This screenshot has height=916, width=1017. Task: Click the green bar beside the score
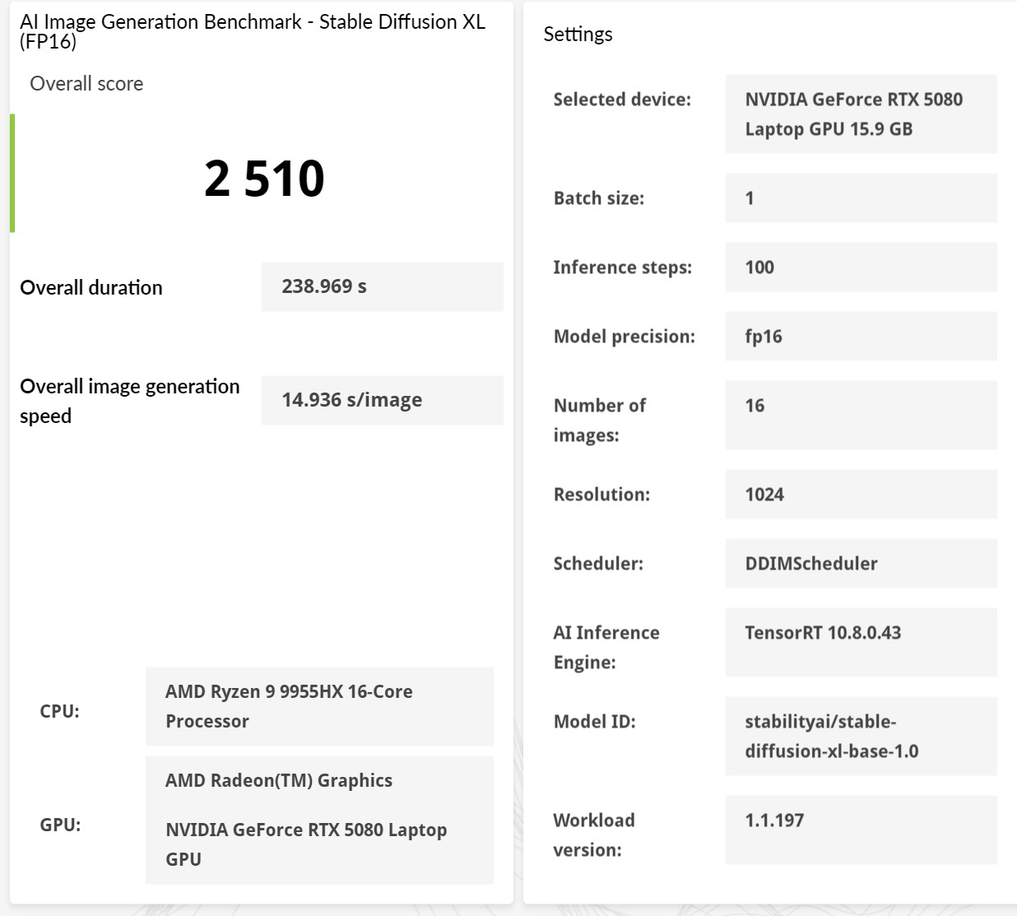point(12,173)
